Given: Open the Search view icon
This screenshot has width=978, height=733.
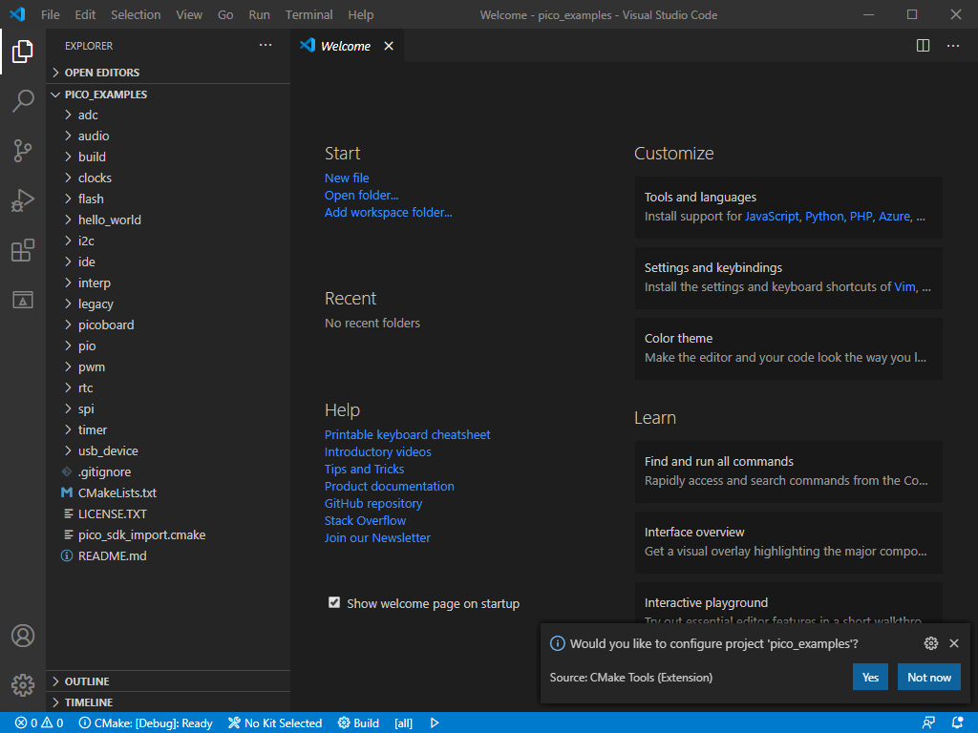Looking at the screenshot, I should [x=23, y=101].
